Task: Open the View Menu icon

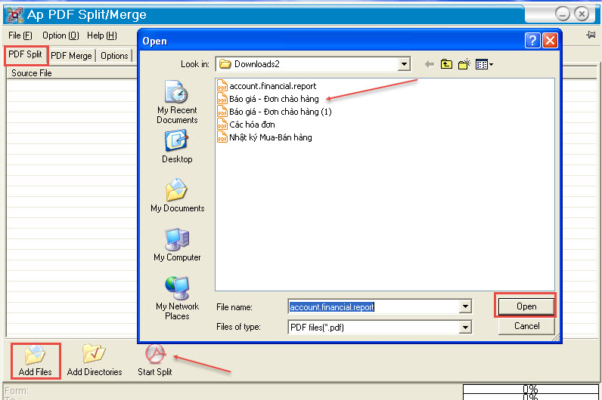Action: (x=484, y=64)
